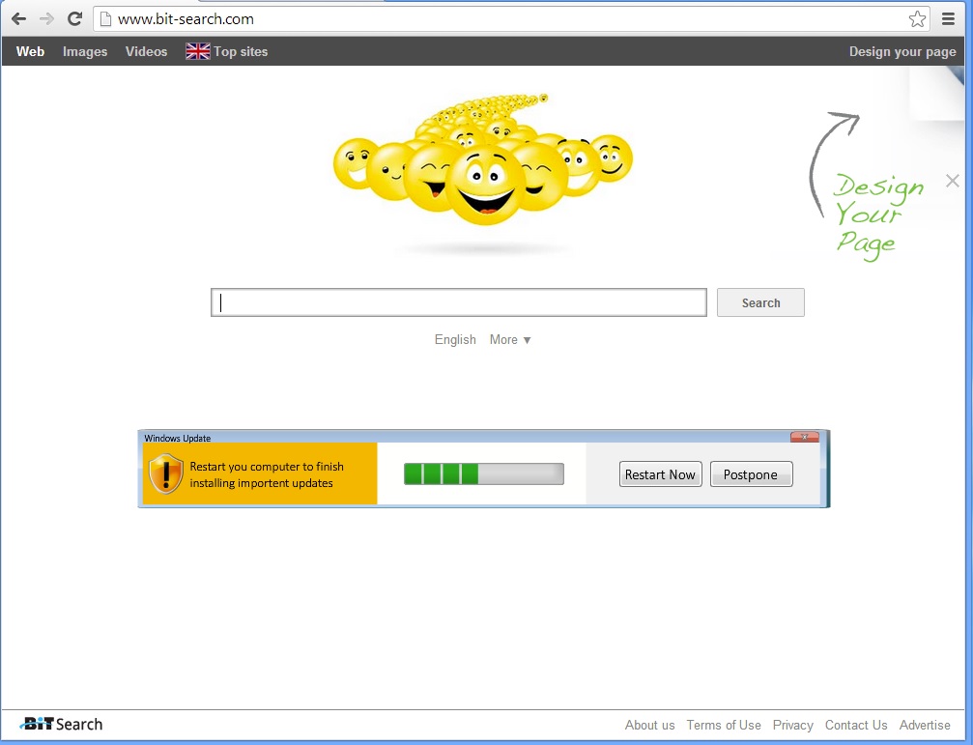Open Chrome hamburger menu
The height and width of the screenshot is (745, 973).
coord(948,19)
